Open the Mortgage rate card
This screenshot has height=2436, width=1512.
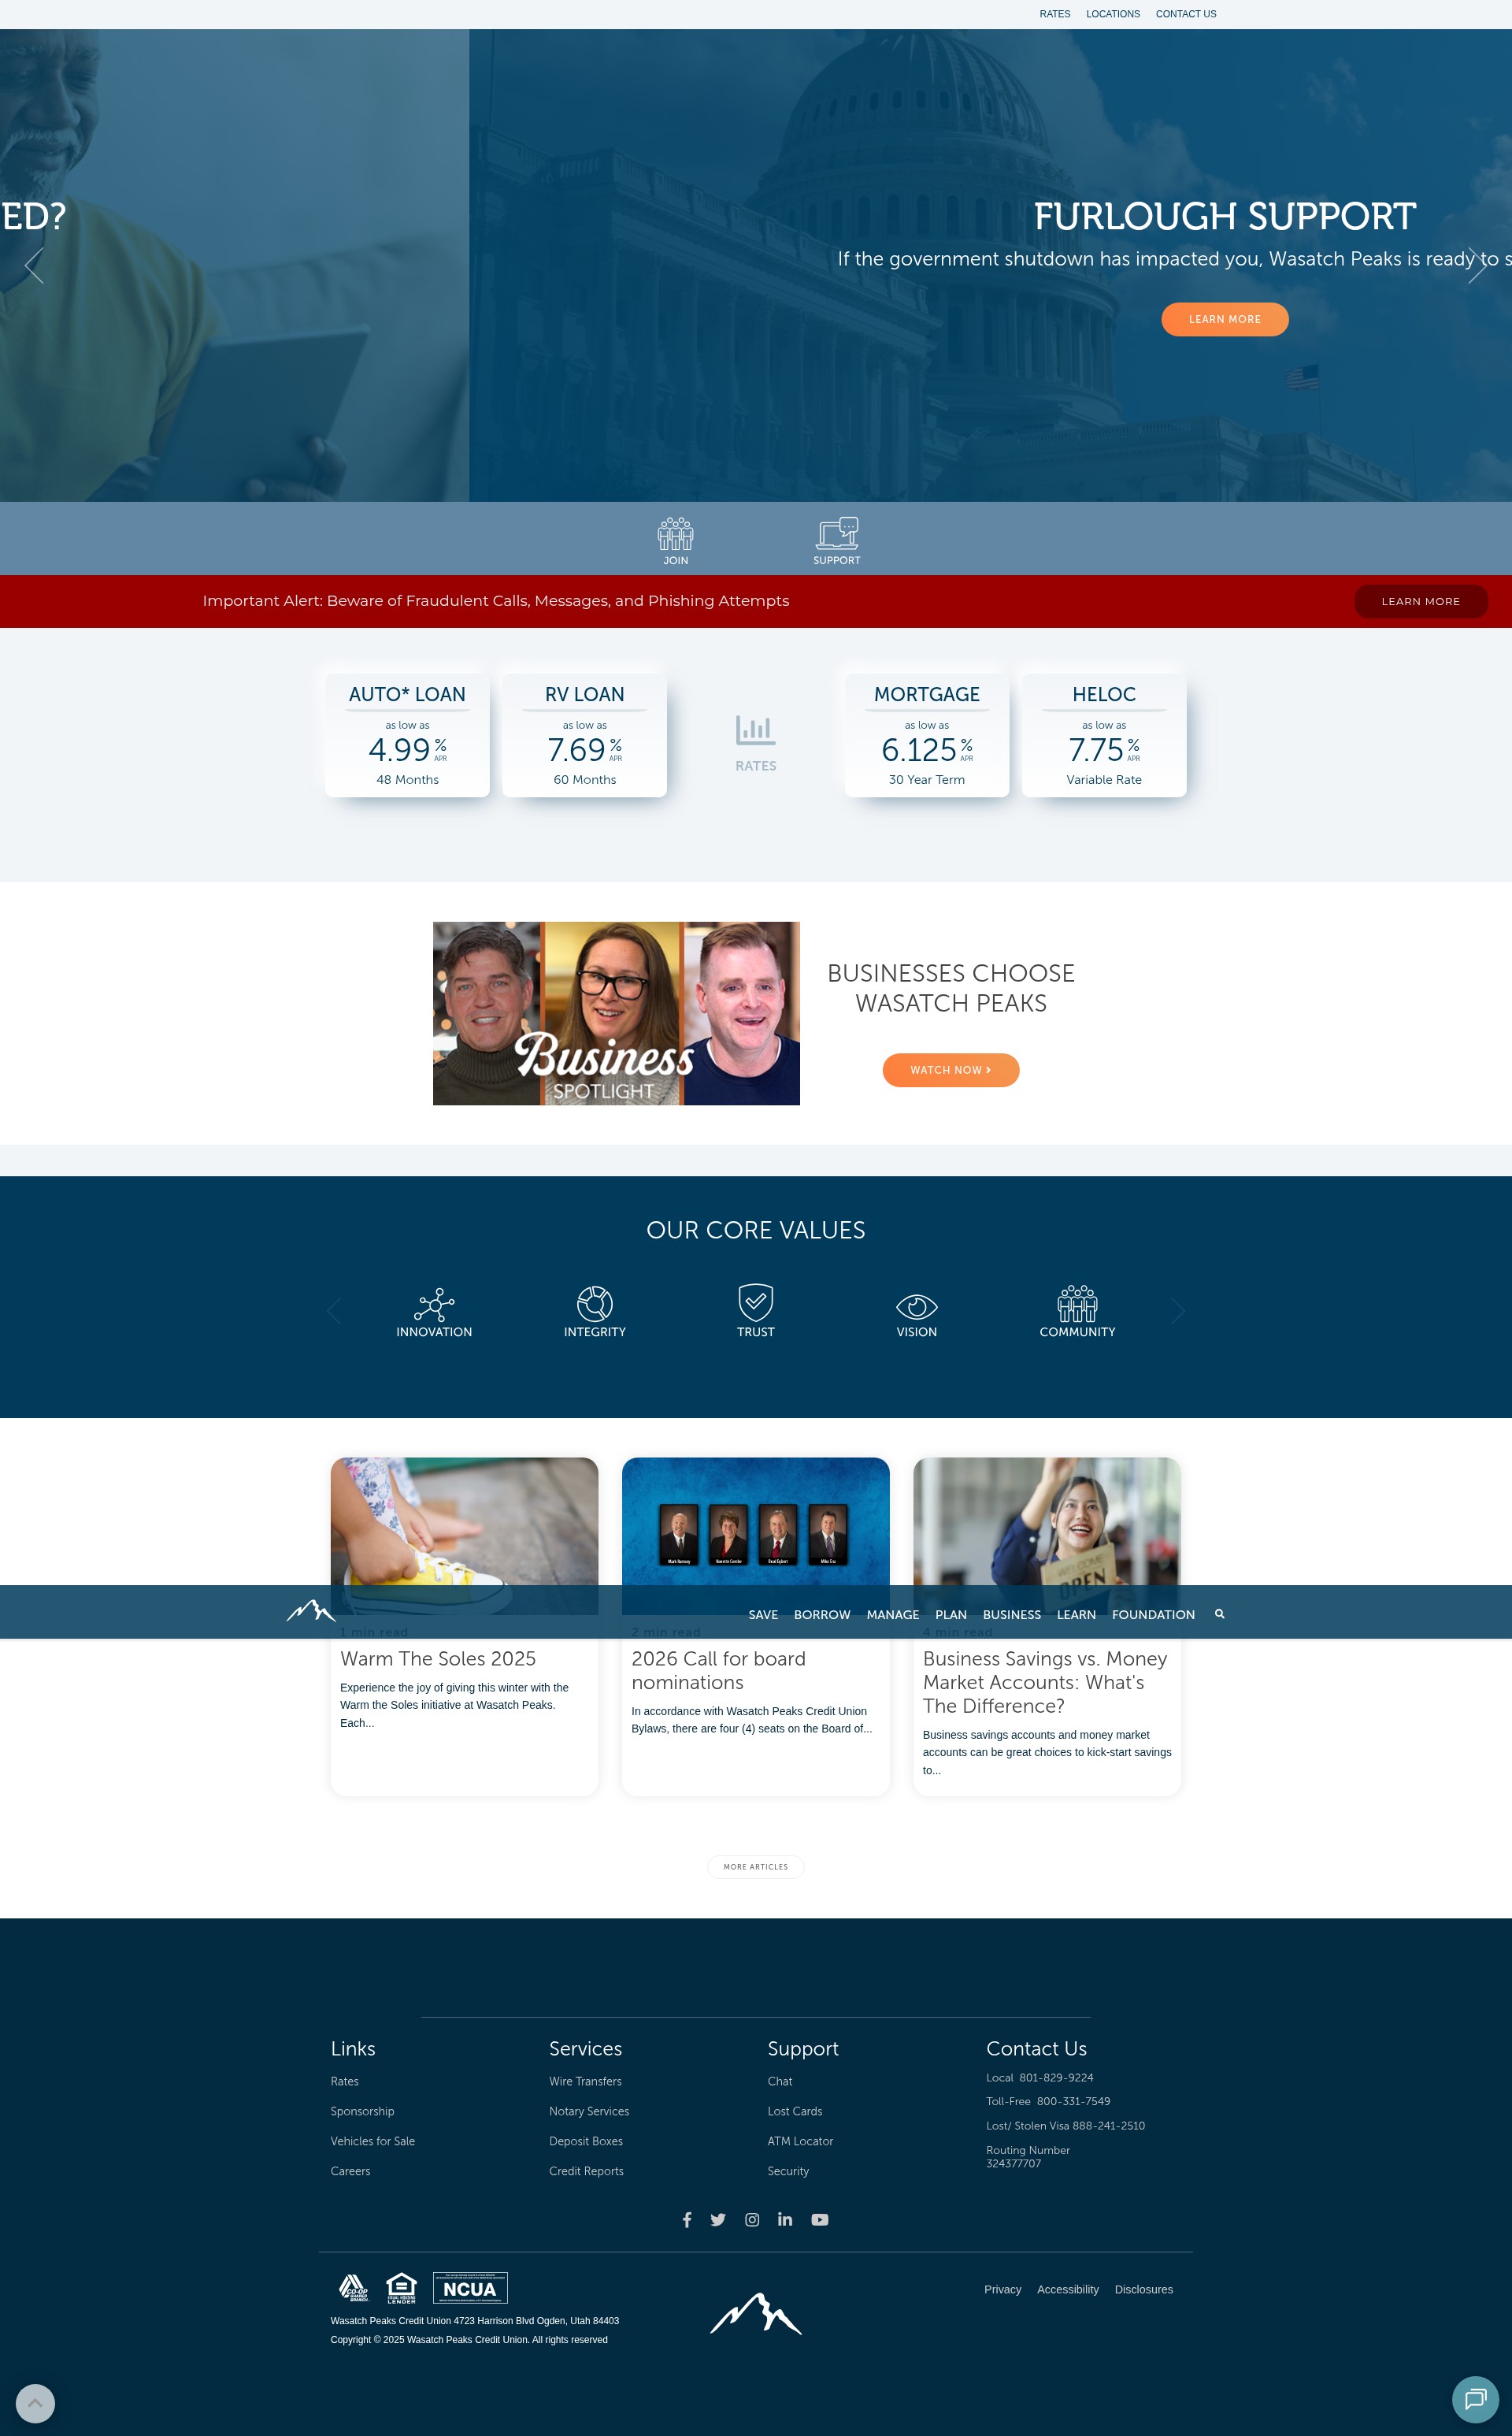point(927,735)
